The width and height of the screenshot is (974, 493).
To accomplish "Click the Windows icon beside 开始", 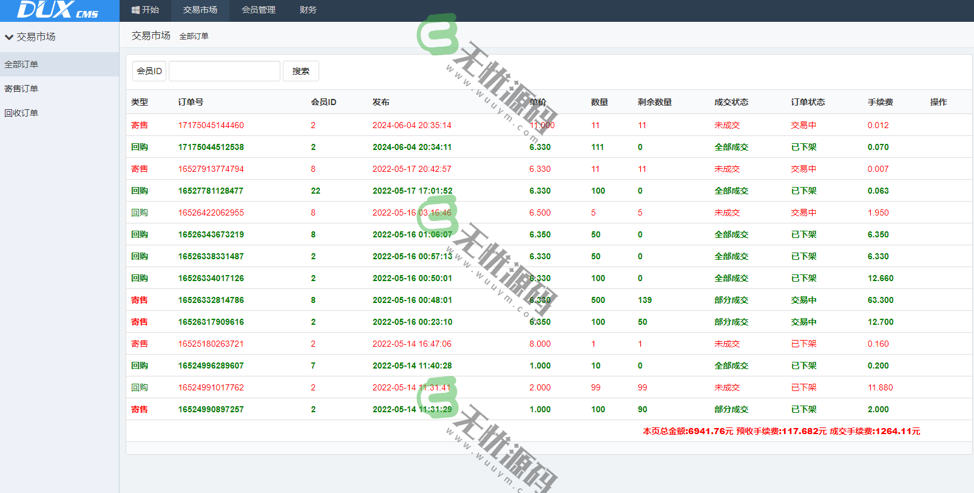I will 135,10.
